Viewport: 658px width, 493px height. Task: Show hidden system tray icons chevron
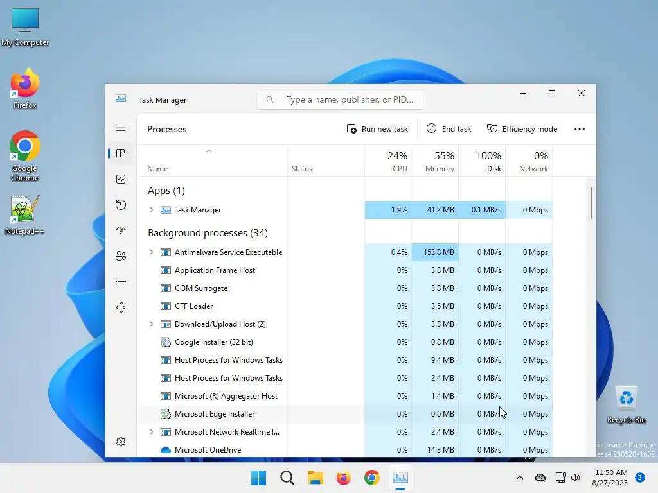[519, 478]
